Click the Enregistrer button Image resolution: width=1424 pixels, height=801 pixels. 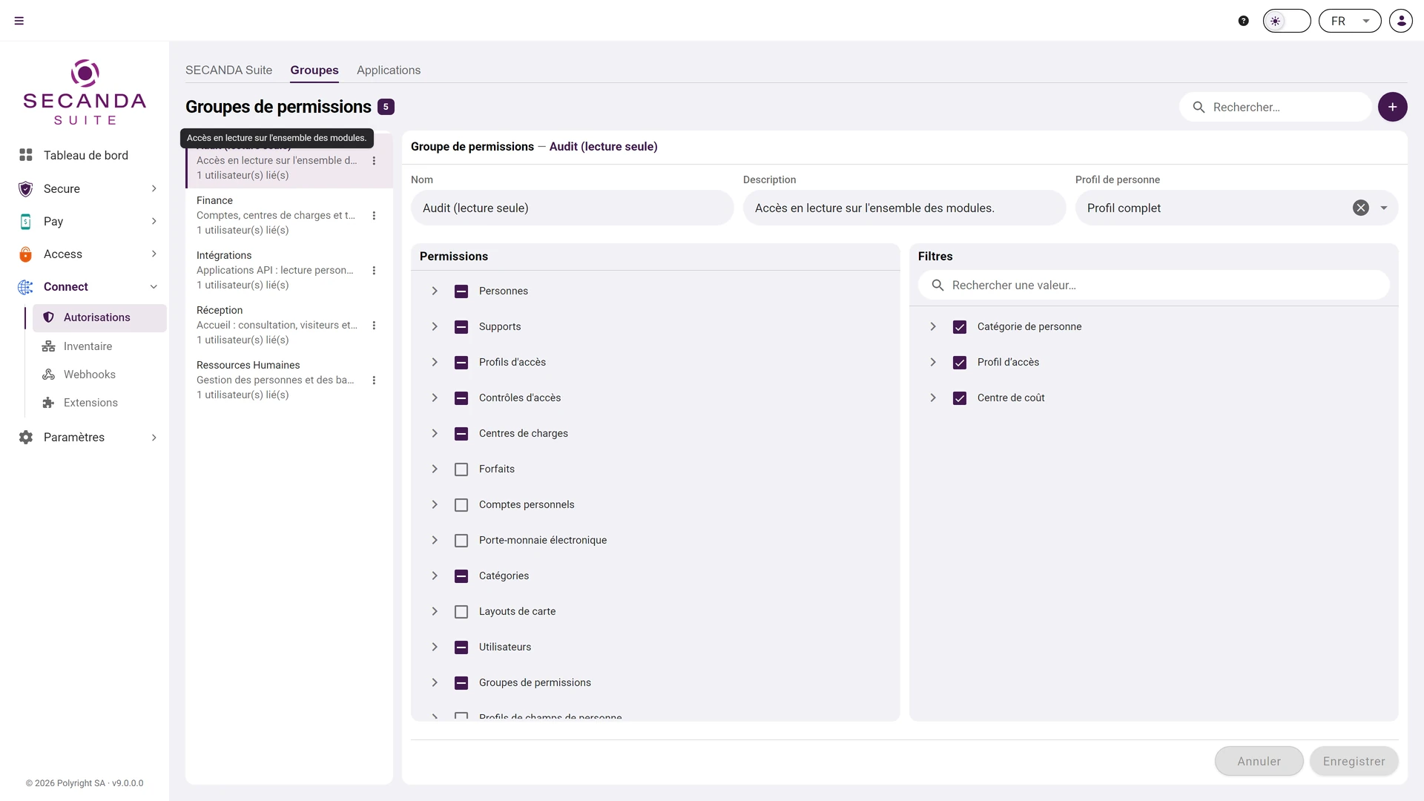pos(1354,761)
